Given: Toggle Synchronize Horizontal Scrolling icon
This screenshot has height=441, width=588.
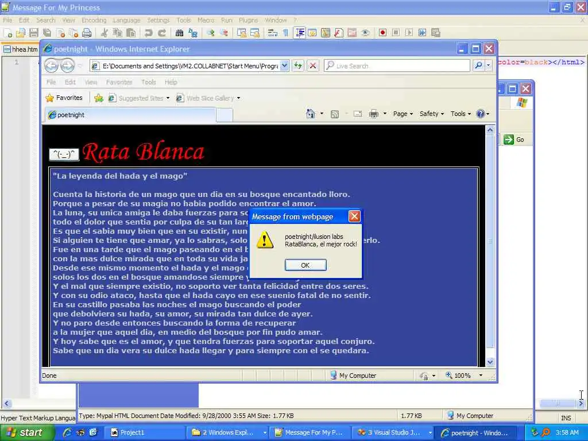Looking at the screenshot, I should click(255, 33).
